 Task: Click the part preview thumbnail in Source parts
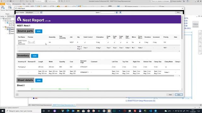(31, 42)
